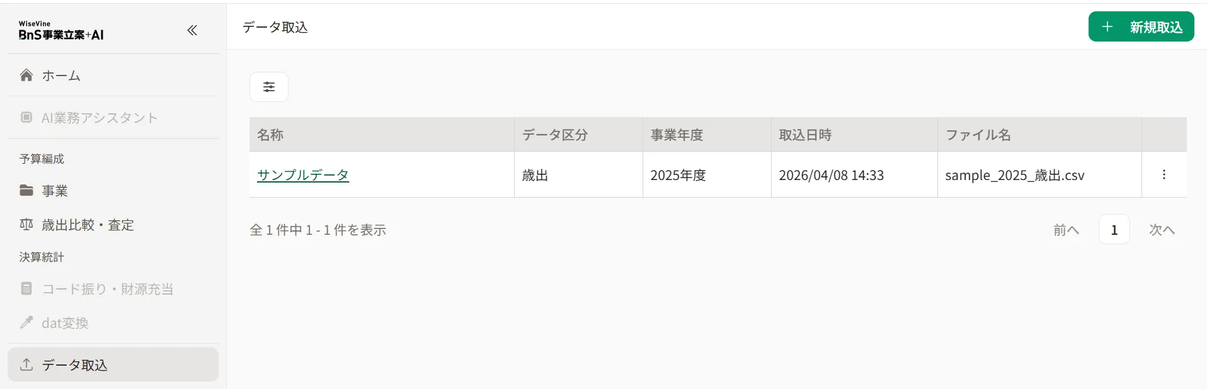Click the dat変換 tool icon
This screenshot has width=1207, height=389.
pos(26,322)
